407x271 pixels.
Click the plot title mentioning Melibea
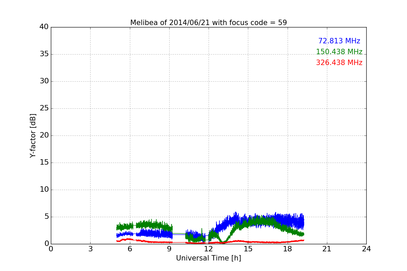coord(209,23)
